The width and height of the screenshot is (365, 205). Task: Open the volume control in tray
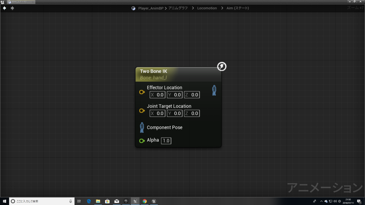click(x=335, y=201)
